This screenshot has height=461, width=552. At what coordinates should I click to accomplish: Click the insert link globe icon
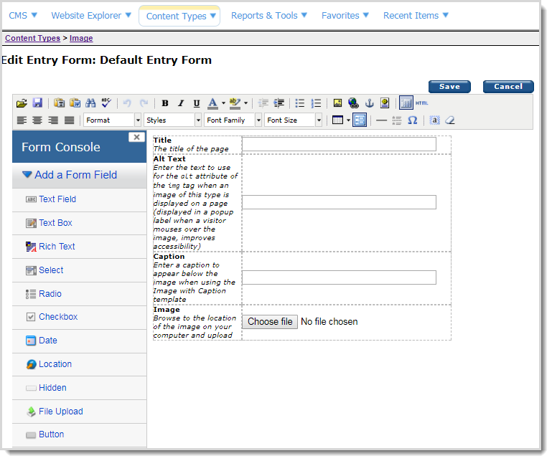(x=353, y=103)
